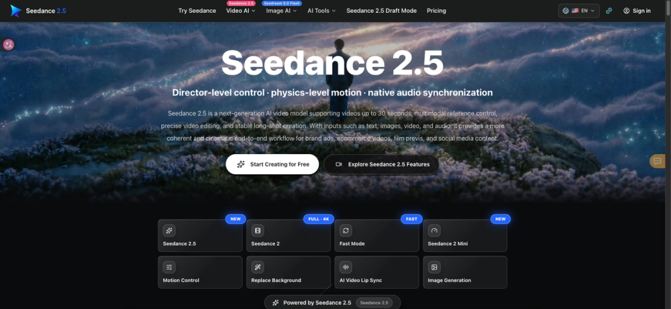Click the picture icon in Image Generation card

click(x=434, y=267)
